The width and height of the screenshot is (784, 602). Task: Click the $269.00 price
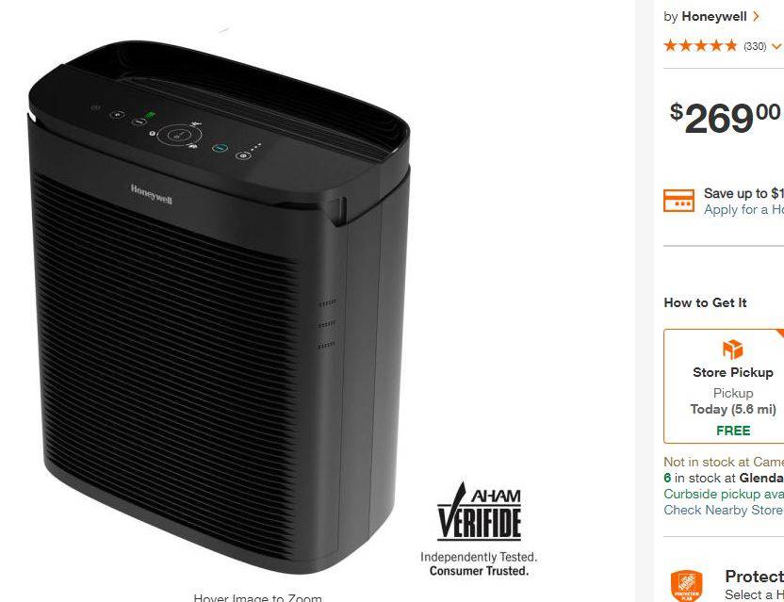pyautogui.click(x=725, y=118)
